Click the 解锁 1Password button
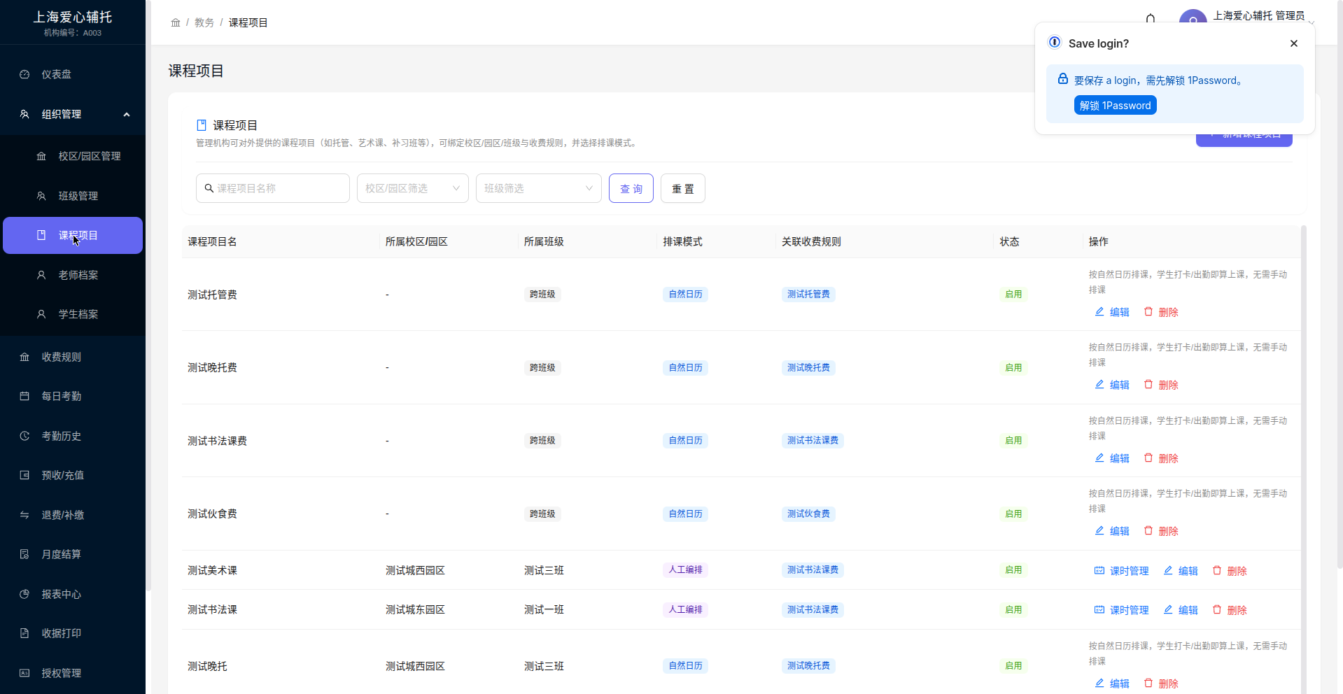This screenshot has width=1343, height=694. coord(1116,106)
